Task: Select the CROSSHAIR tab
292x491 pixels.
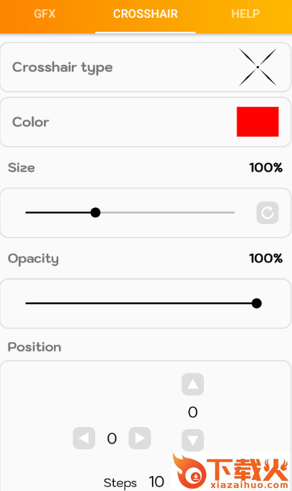Action: pos(146,14)
